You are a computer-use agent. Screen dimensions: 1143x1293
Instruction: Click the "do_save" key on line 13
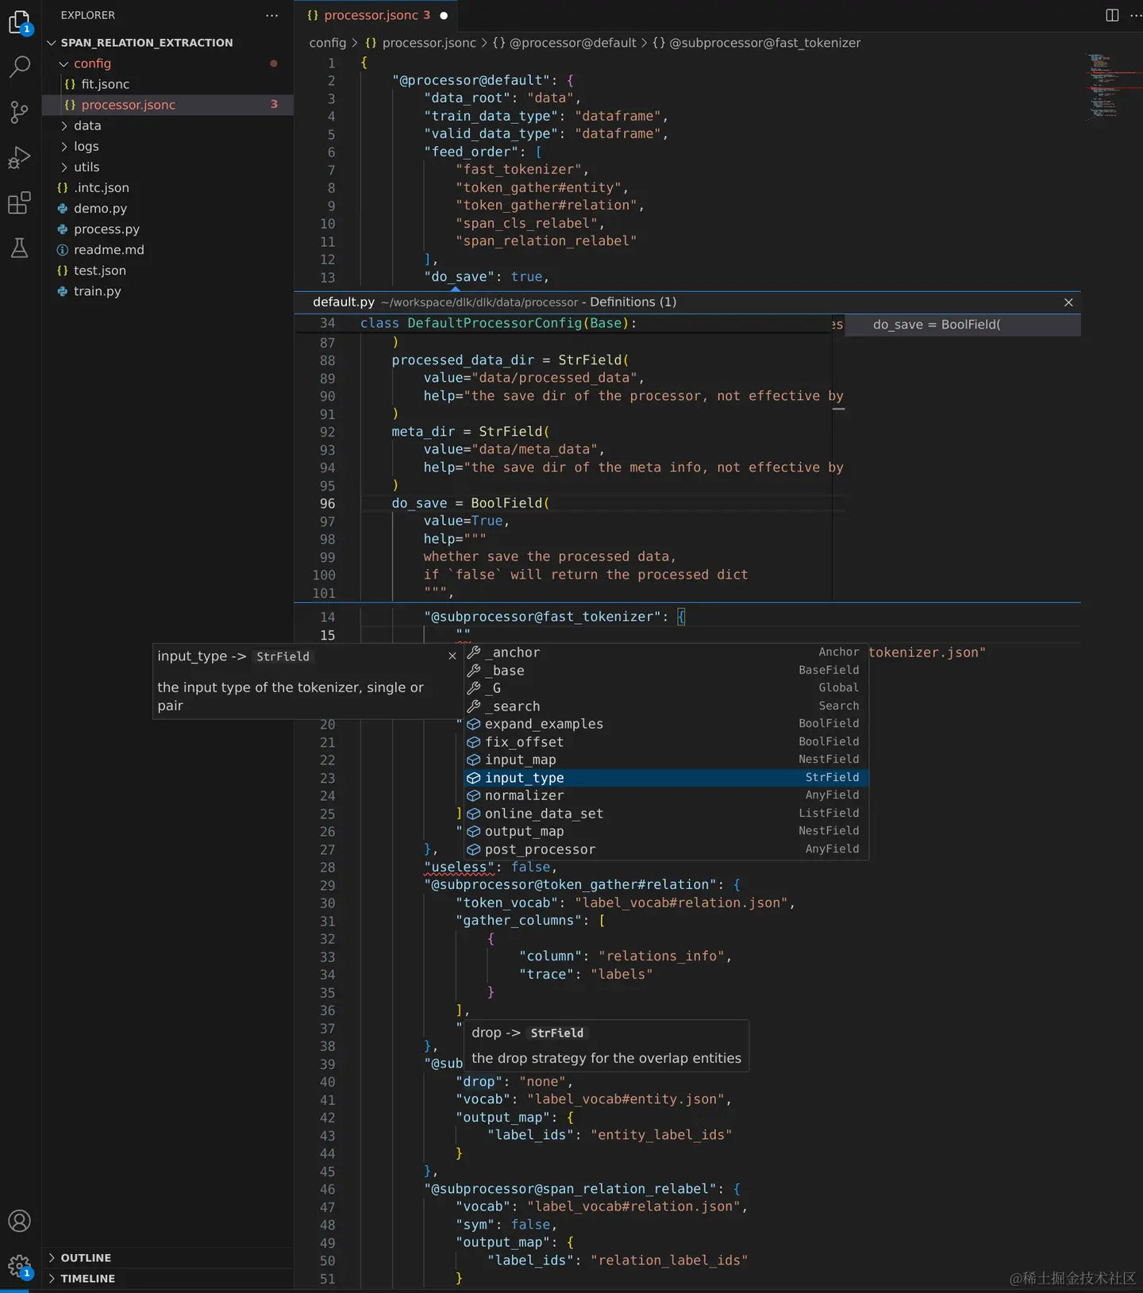pyautogui.click(x=460, y=277)
